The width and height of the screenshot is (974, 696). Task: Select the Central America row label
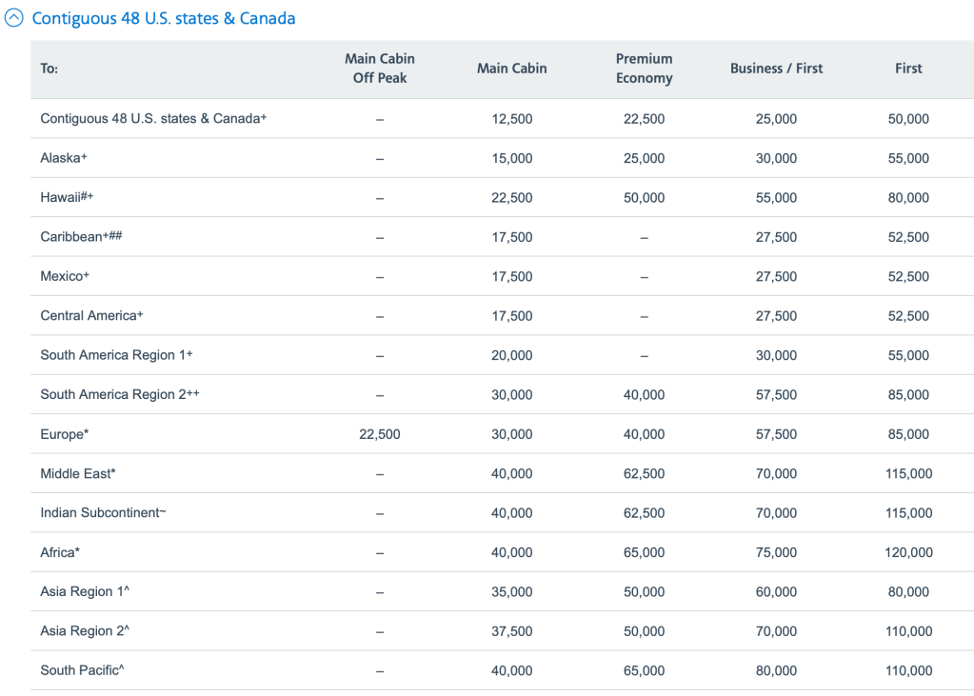click(91, 315)
